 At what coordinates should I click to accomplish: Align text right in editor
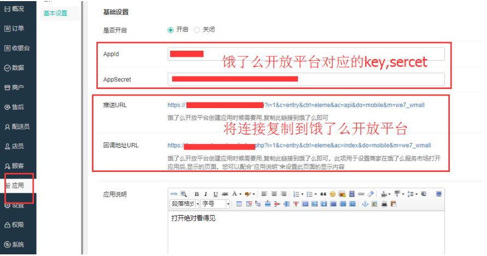click(x=284, y=194)
